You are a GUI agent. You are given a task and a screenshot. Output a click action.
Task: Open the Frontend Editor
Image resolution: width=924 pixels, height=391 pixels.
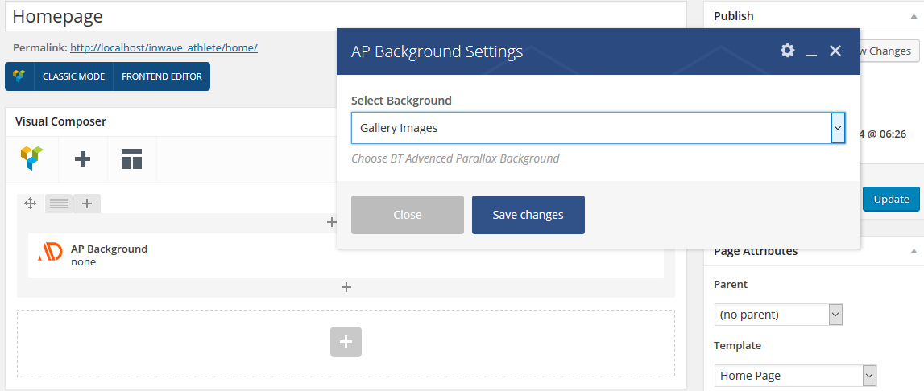(161, 76)
